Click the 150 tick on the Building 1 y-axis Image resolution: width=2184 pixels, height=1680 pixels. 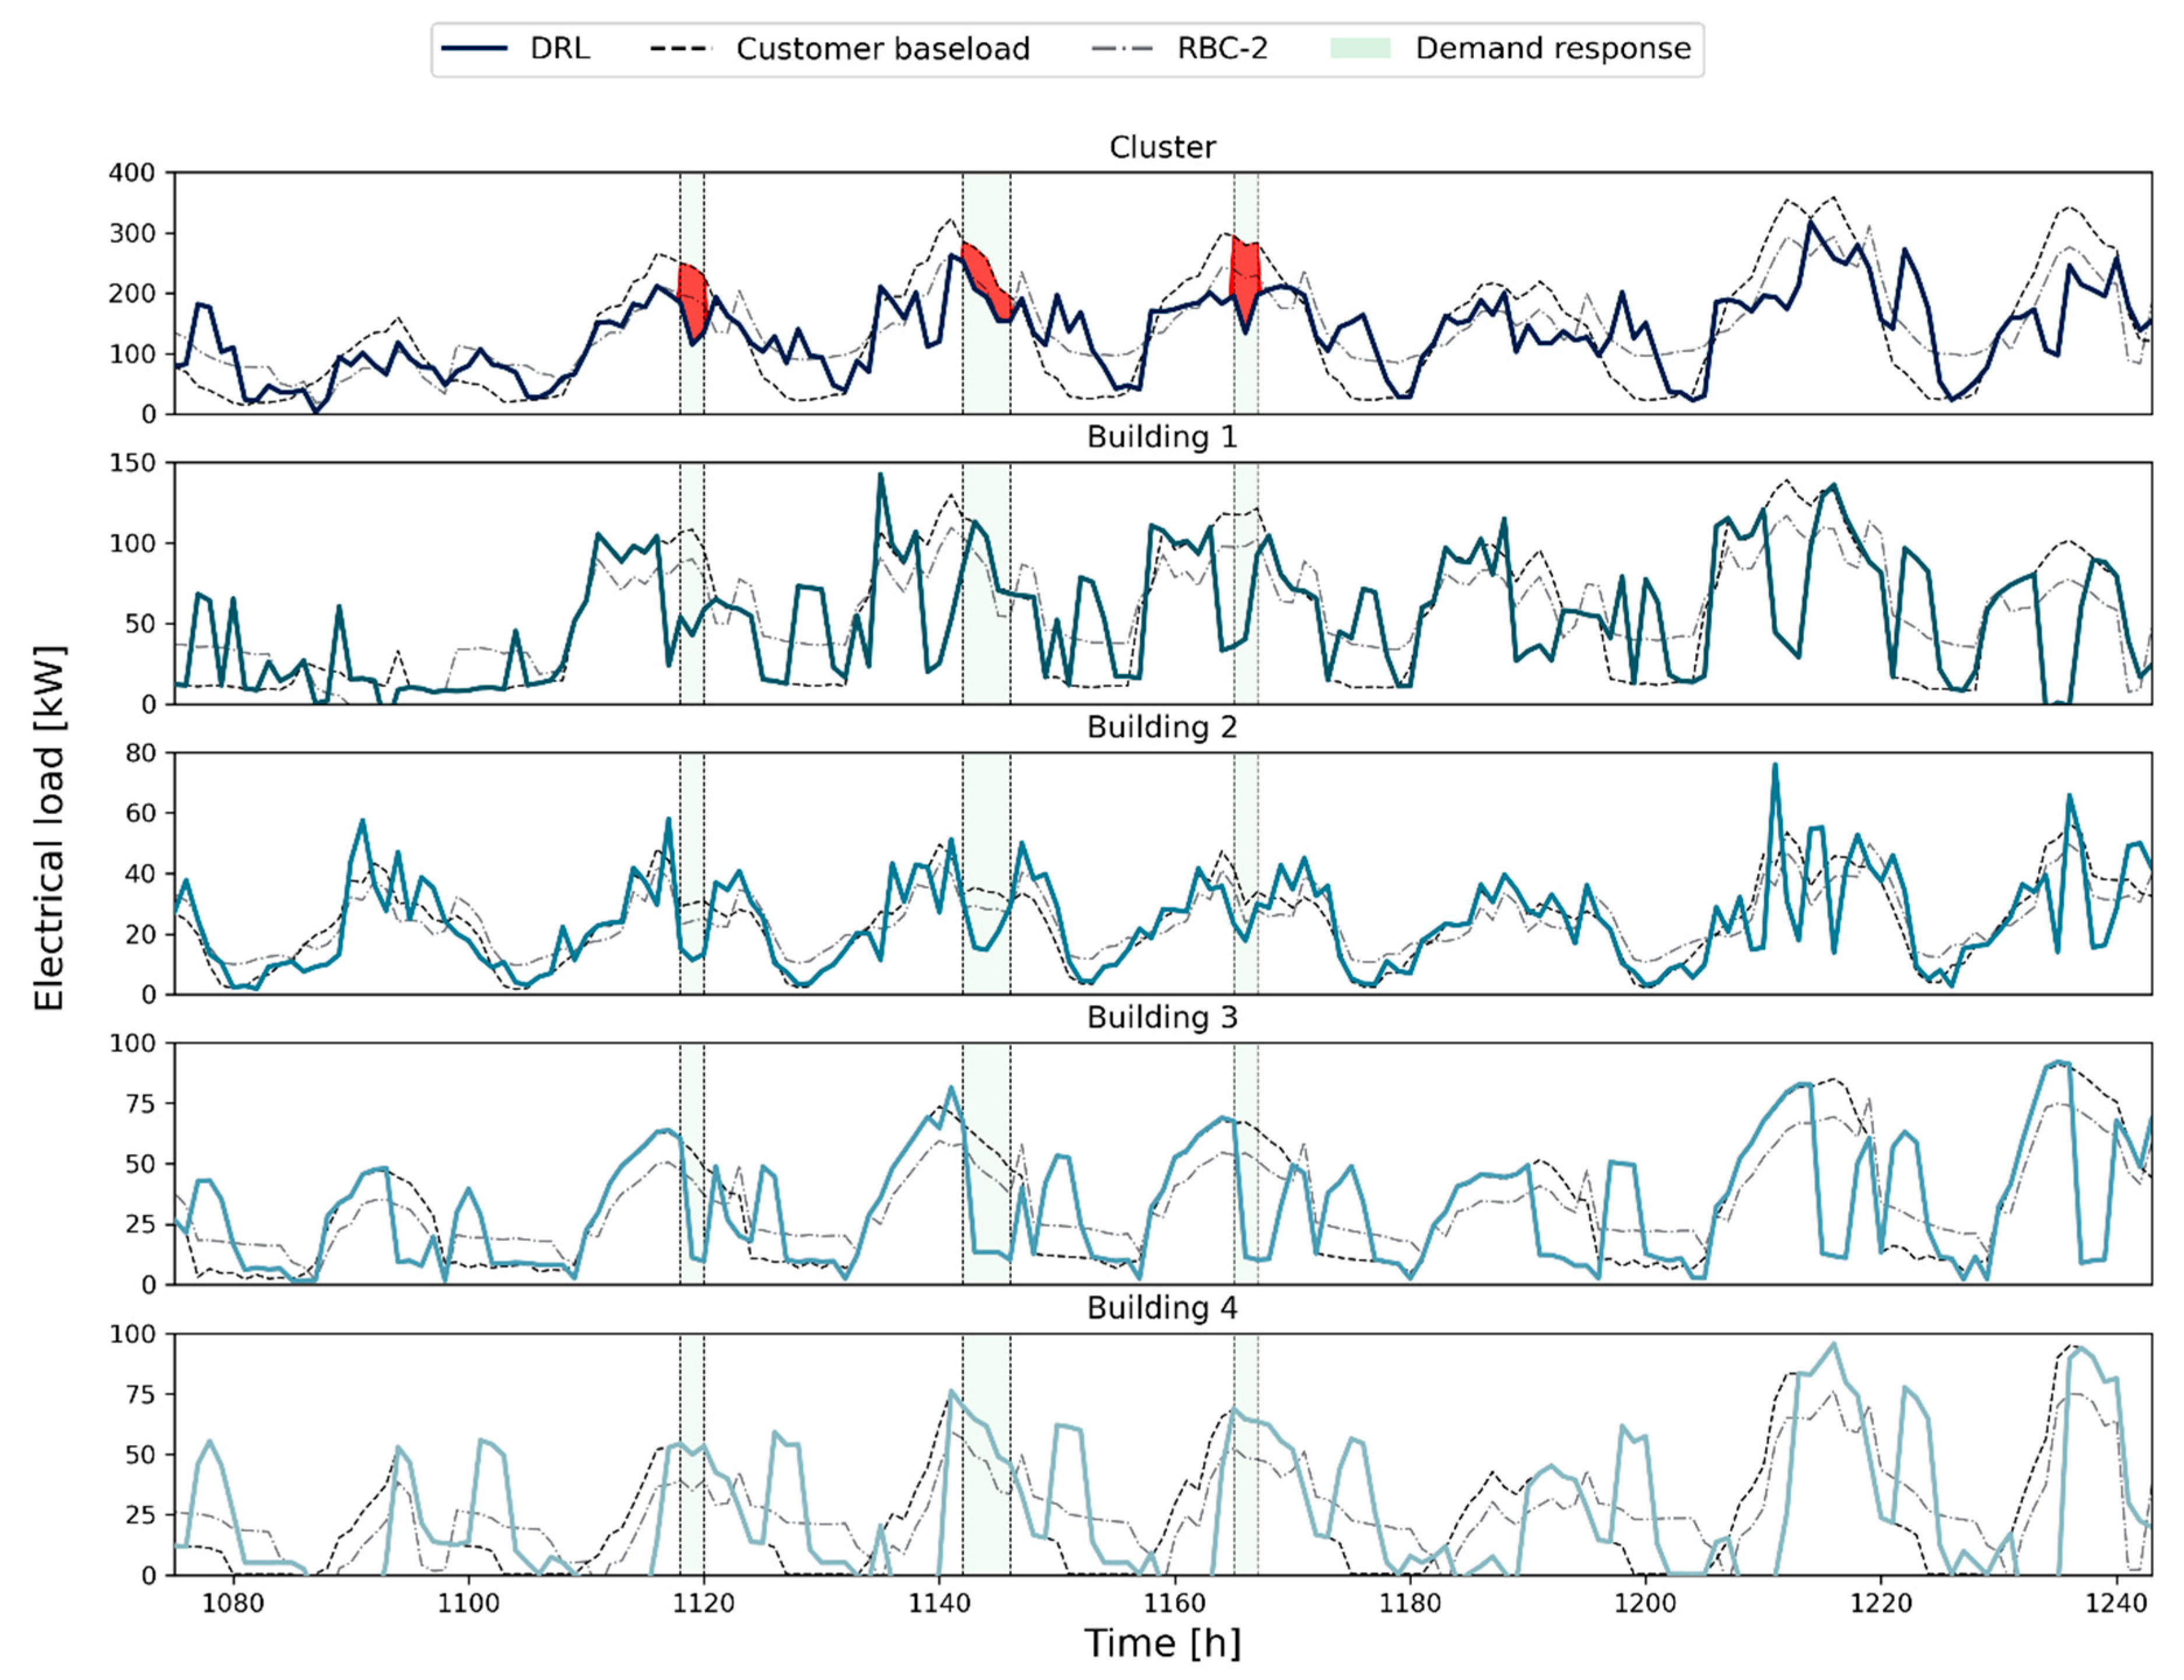[132, 463]
